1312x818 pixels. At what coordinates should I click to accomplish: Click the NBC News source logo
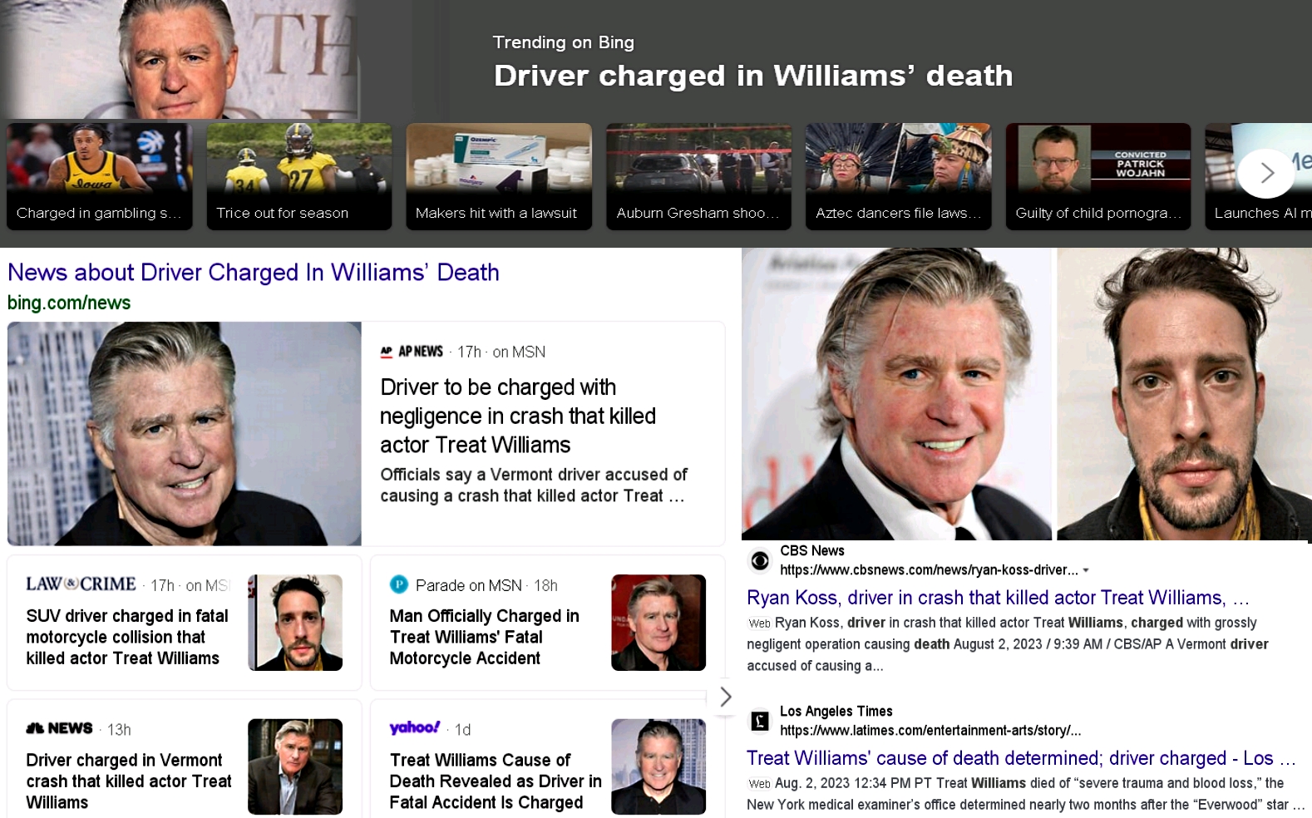pos(59,728)
